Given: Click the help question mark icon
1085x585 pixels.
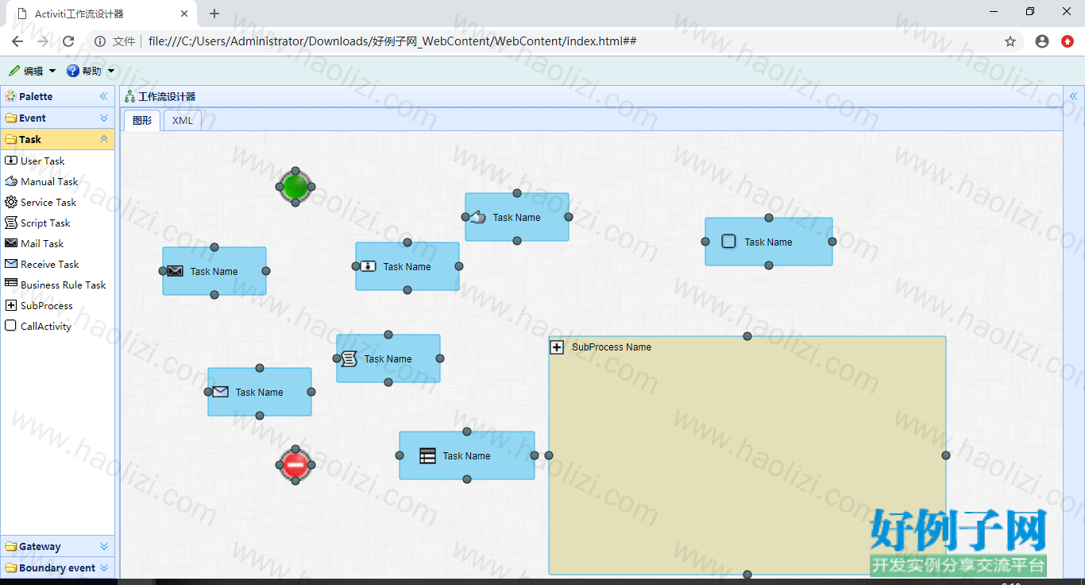Looking at the screenshot, I should [73, 71].
